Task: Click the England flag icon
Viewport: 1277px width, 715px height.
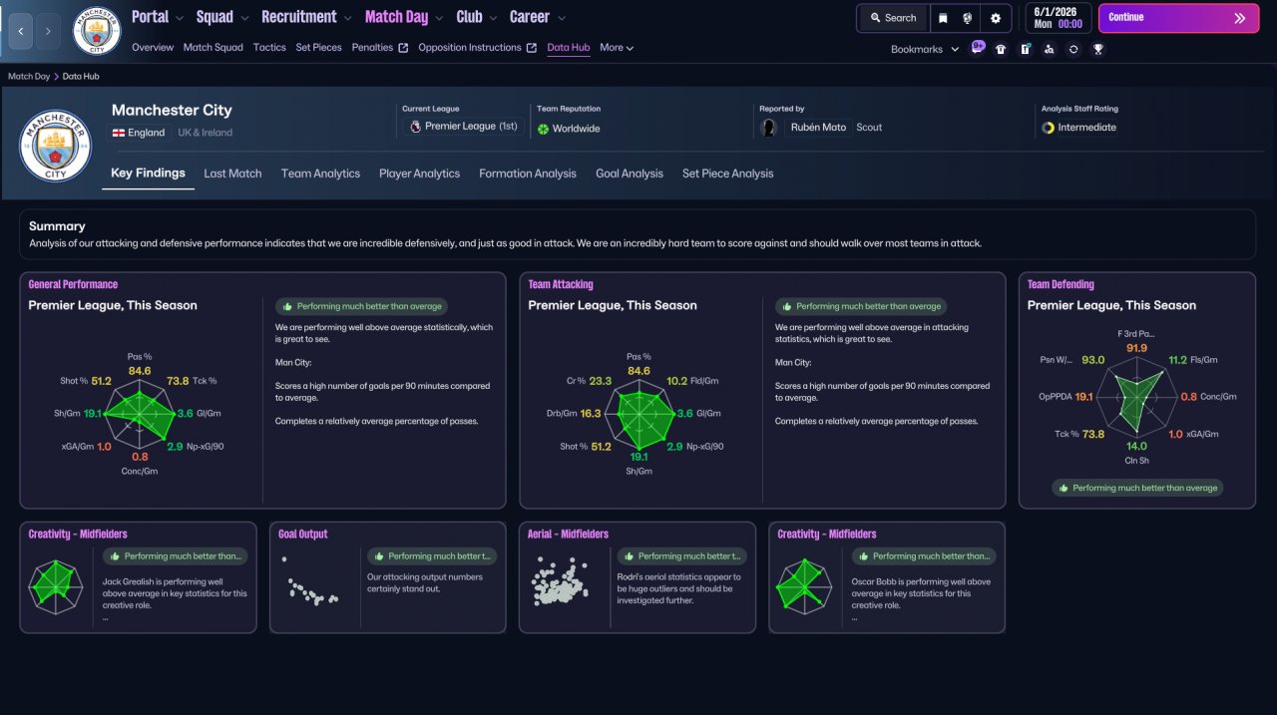Action: [119, 133]
